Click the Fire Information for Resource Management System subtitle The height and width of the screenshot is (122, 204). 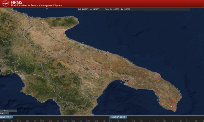click(x=36, y=5)
